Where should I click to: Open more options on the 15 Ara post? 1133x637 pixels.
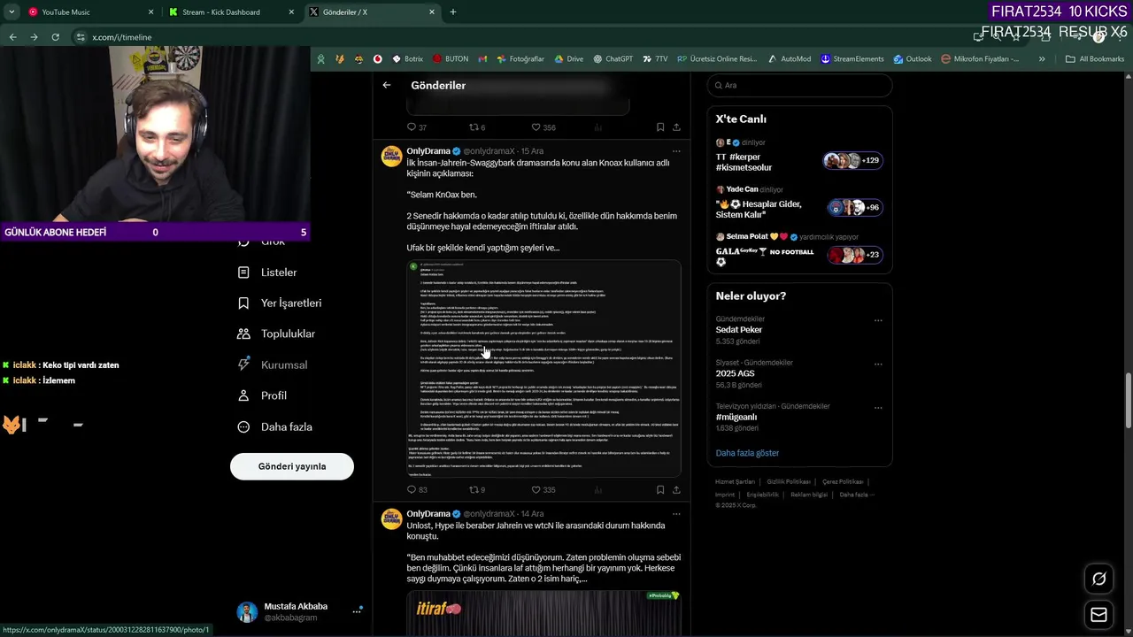(x=676, y=151)
